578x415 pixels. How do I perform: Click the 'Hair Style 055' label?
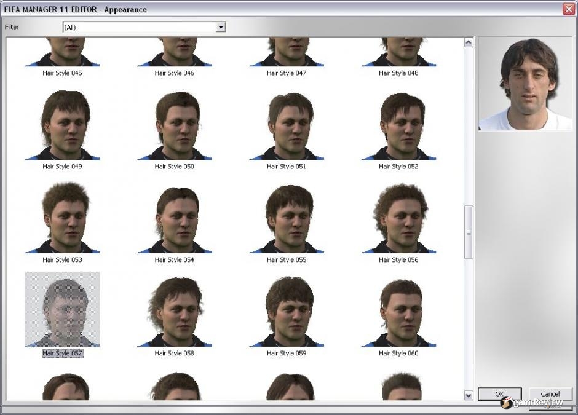(287, 259)
